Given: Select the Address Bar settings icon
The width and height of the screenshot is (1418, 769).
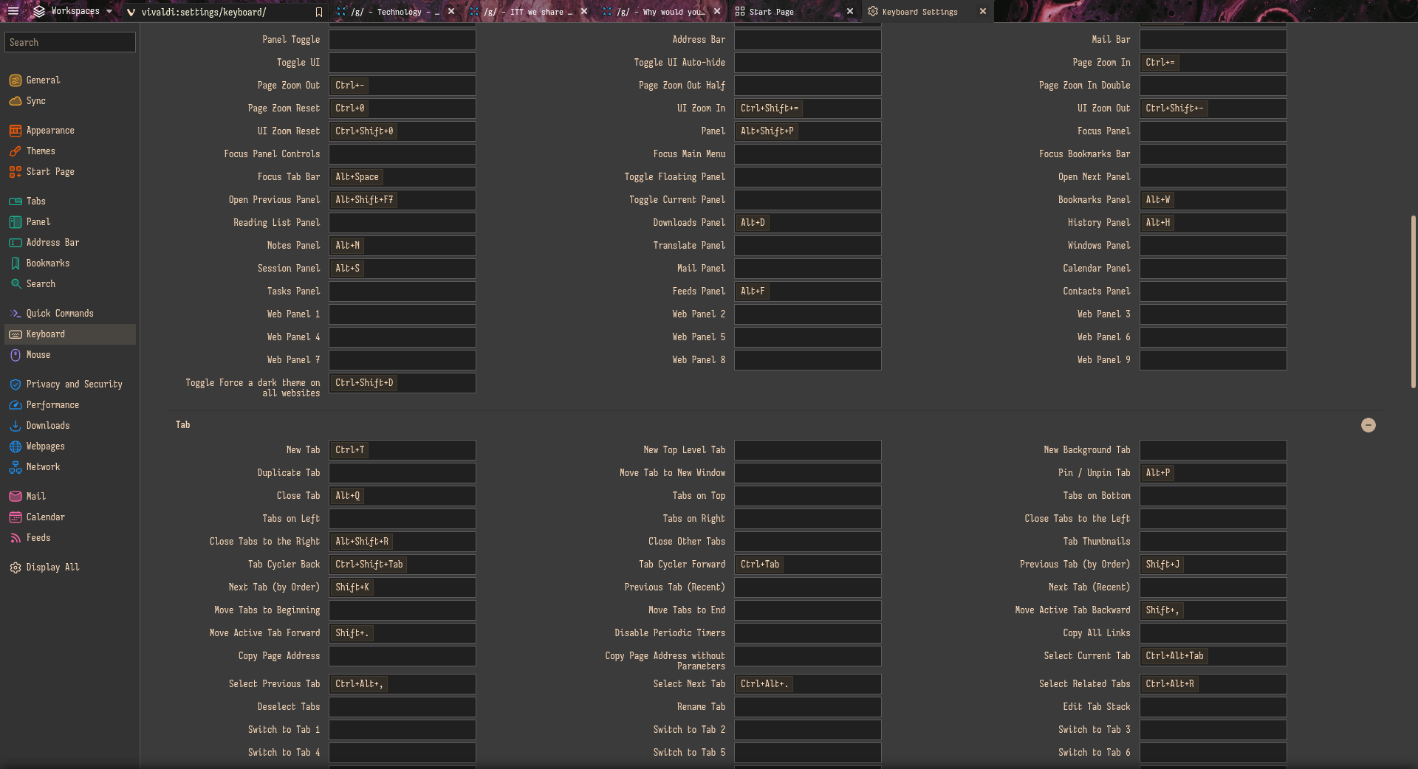Looking at the screenshot, I should (x=16, y=243).
